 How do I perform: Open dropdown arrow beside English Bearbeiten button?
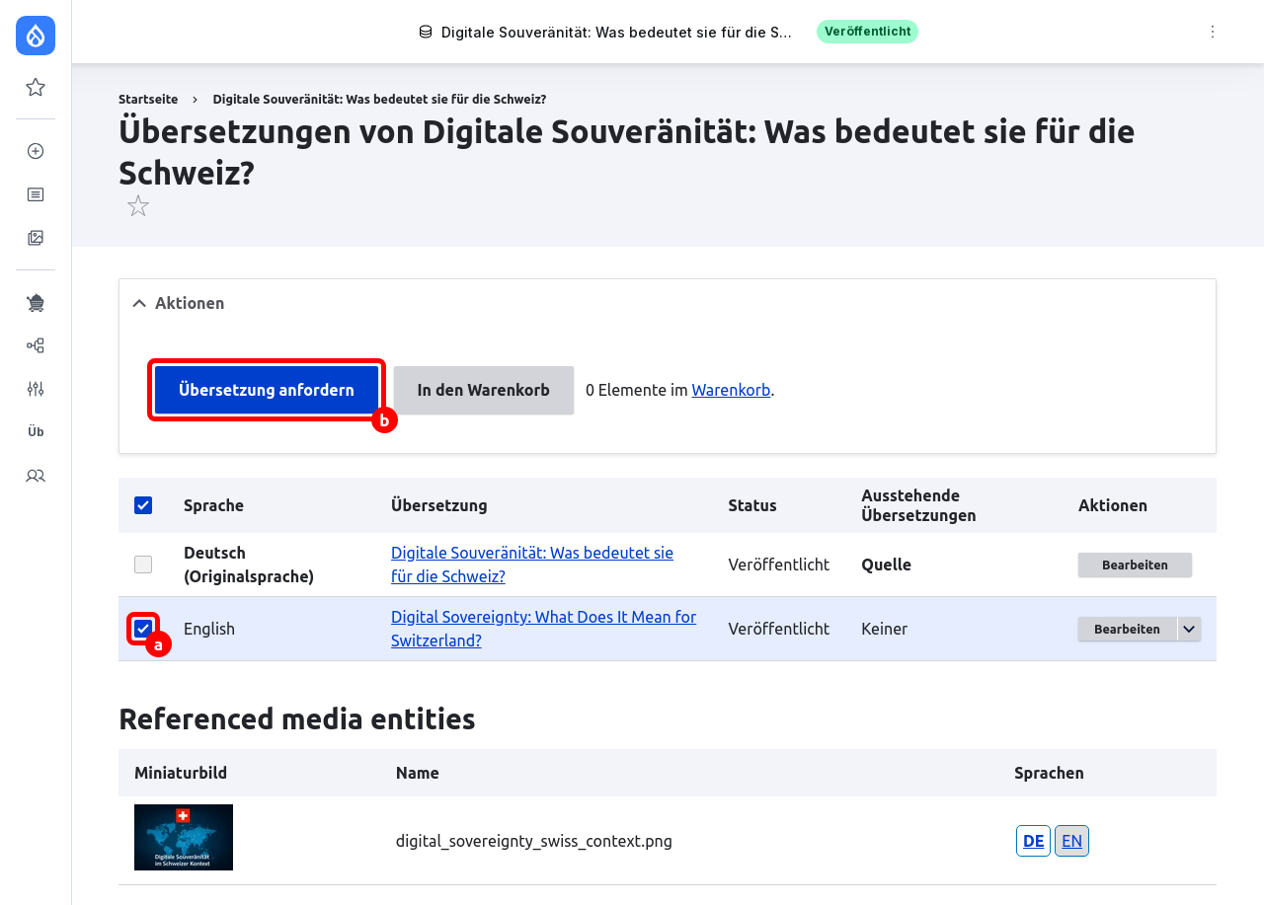[1190, 629]
